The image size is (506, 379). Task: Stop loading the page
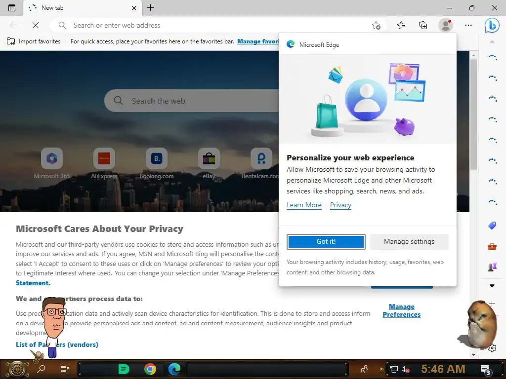pos(36,25)
